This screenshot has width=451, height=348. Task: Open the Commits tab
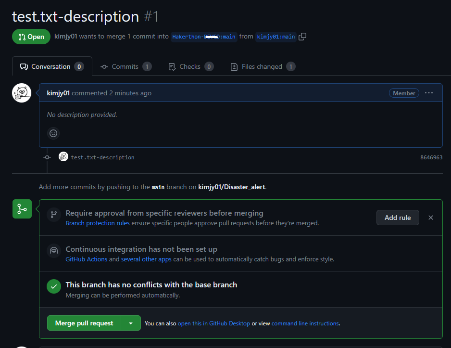(x=126, y=66)
